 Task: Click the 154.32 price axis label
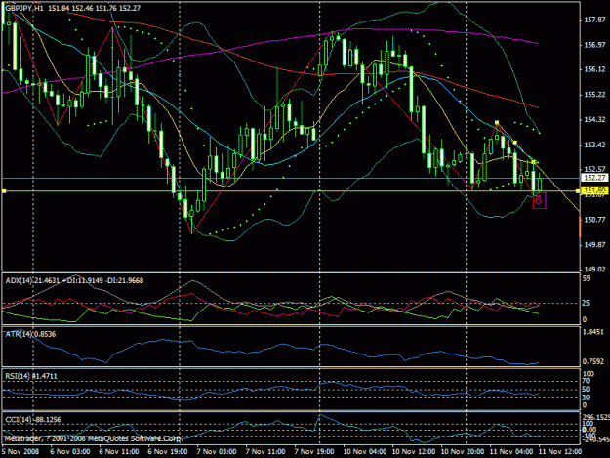[594, 120]
